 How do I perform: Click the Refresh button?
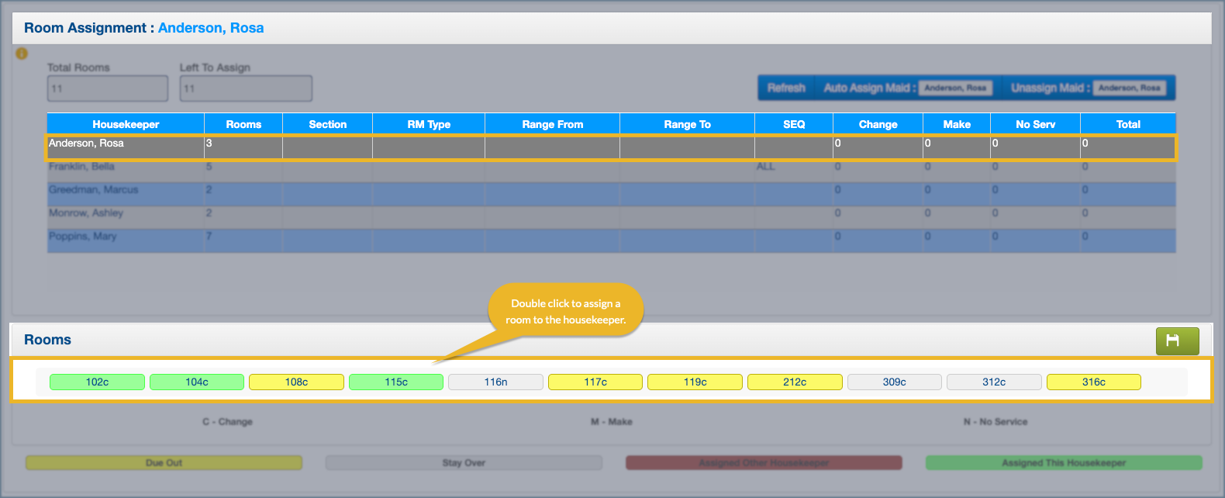pyautogui.click(x=786, y=88)
